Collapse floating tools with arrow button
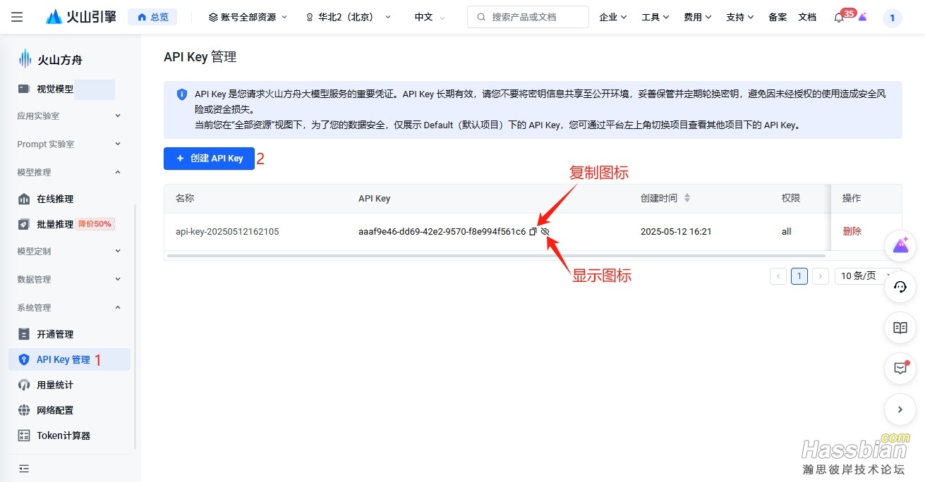Image resolution: width=925 pixels, height=482 pixels. [x=900, y=409]
